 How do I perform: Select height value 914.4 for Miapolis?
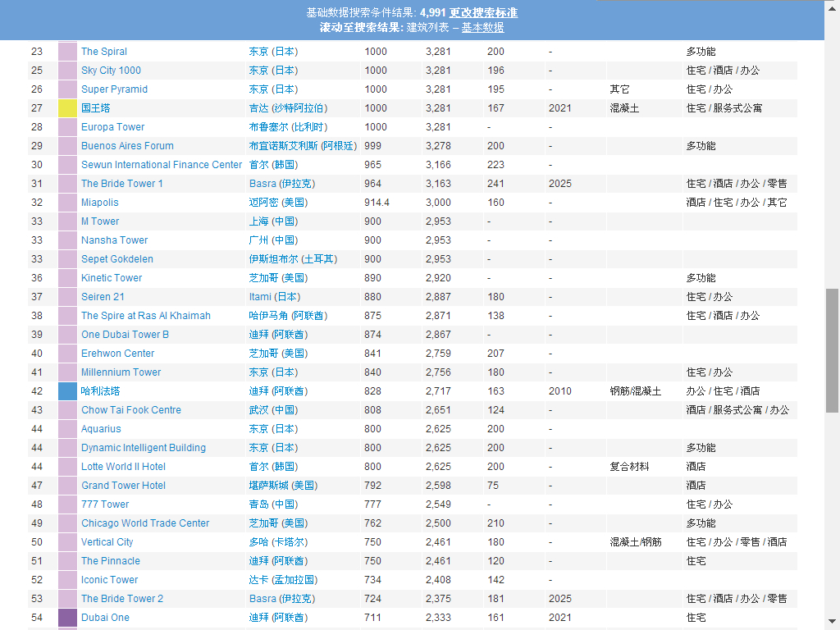pos(377,203)
